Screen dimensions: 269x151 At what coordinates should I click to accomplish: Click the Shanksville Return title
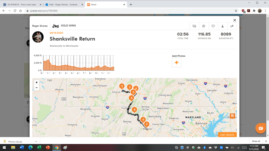coord(72,39)
